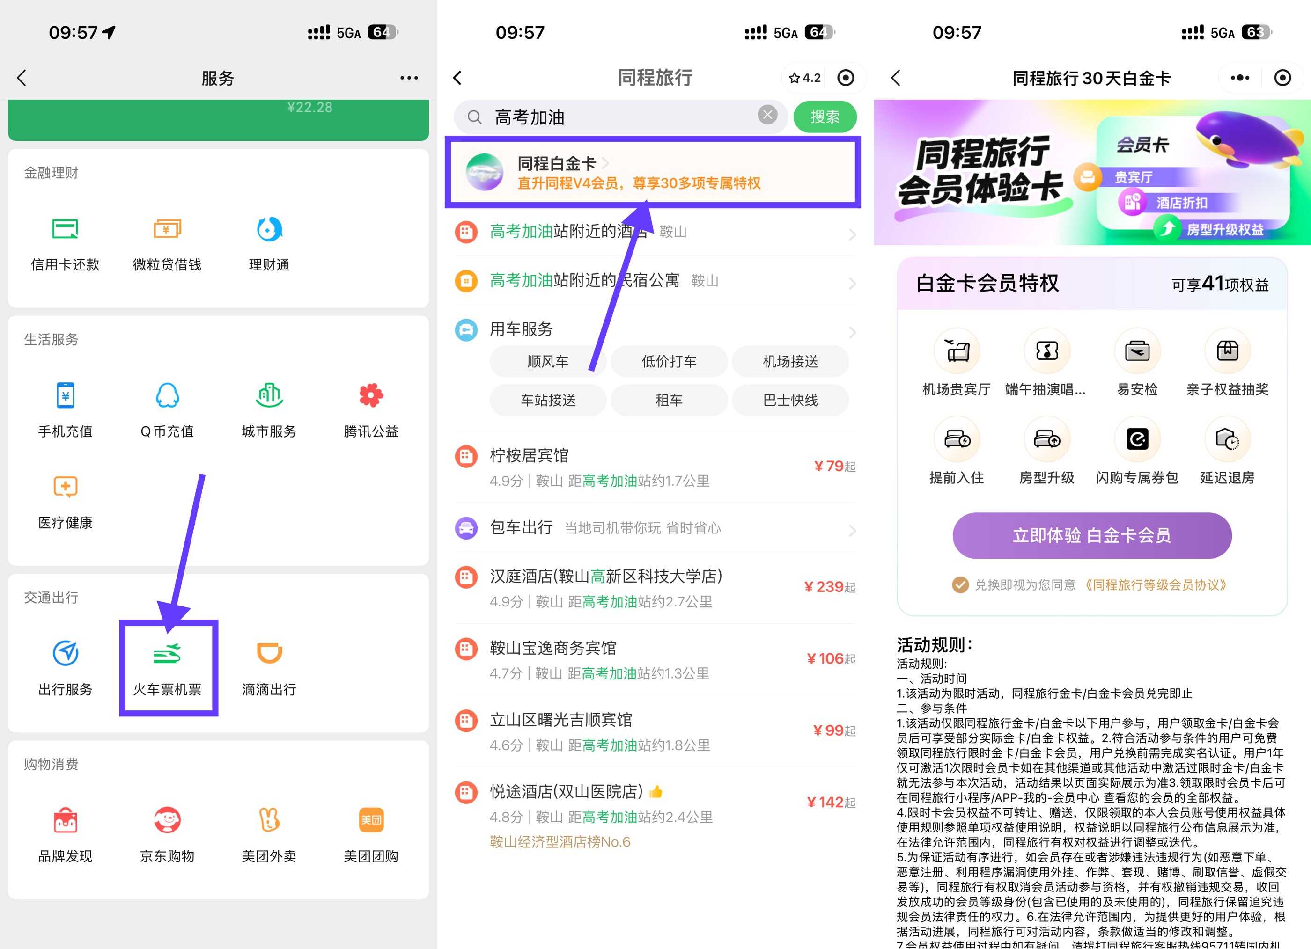This screenshot has height=949, width=1311.
Task: Tap 手机充值 phone top-up icon
Action: [x=66, y=396]
